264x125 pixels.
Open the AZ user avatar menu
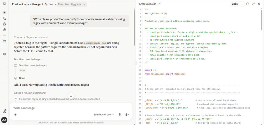point(4,120)
